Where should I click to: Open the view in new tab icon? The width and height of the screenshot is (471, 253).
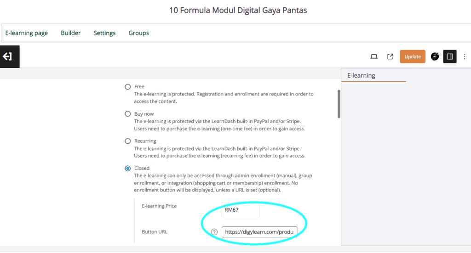coord(390,56)
